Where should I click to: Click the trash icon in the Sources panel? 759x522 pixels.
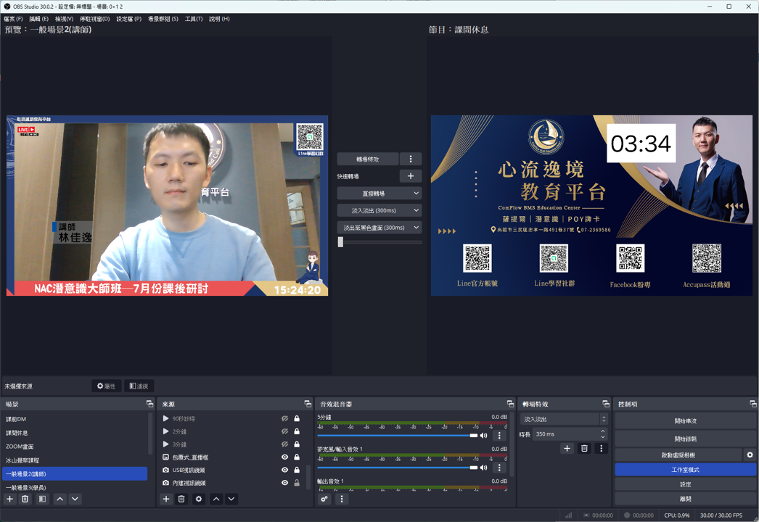tap(181, 499)
